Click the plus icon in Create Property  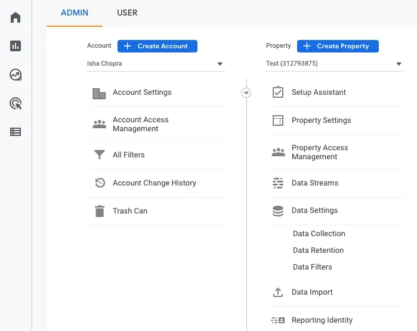pos(307,46)
